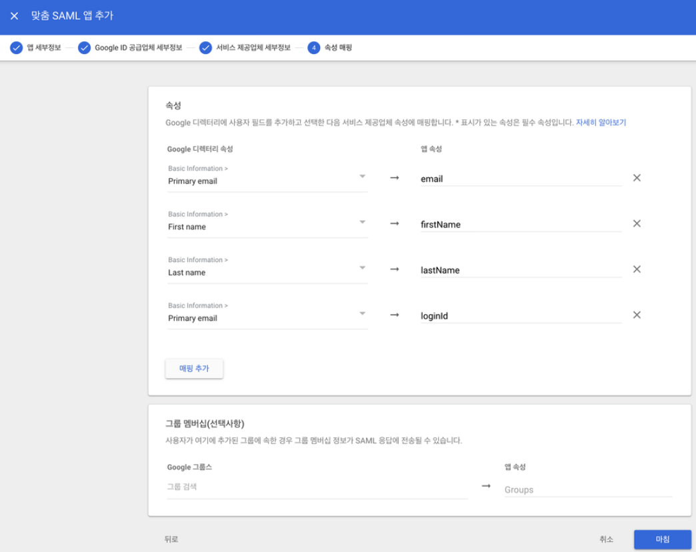The height and width of the screenshot is (552, 696).
Task: Click the checkmark on 서비스 제공업체 세부정보 step
Action: click(x=205, y=47)
